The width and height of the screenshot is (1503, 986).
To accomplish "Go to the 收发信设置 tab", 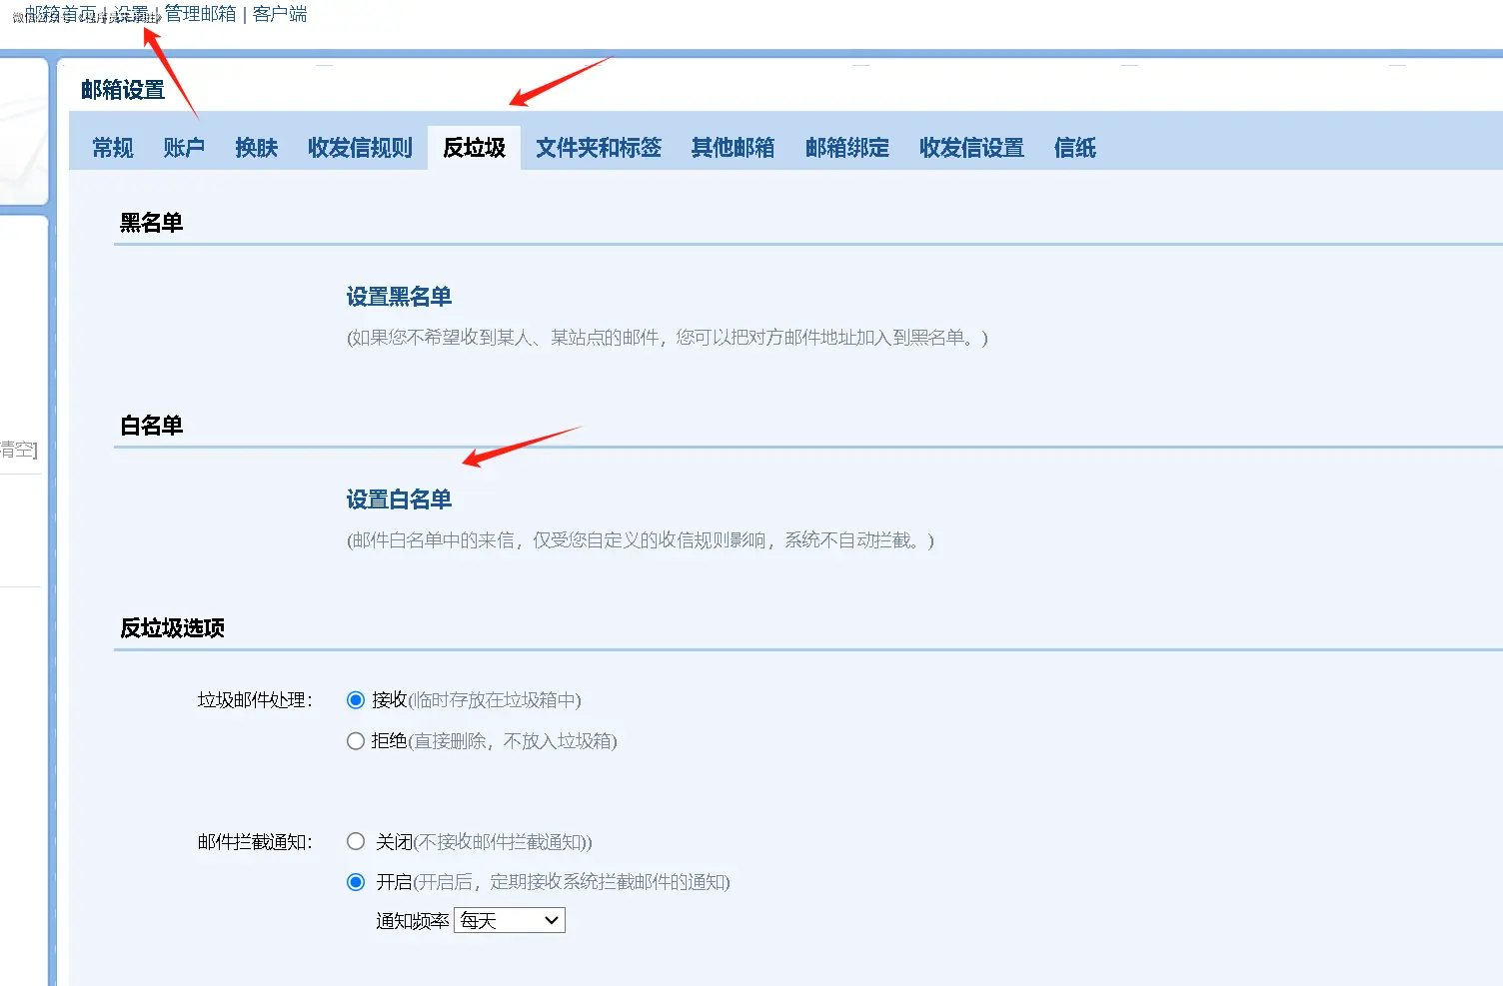I will 971,148.
